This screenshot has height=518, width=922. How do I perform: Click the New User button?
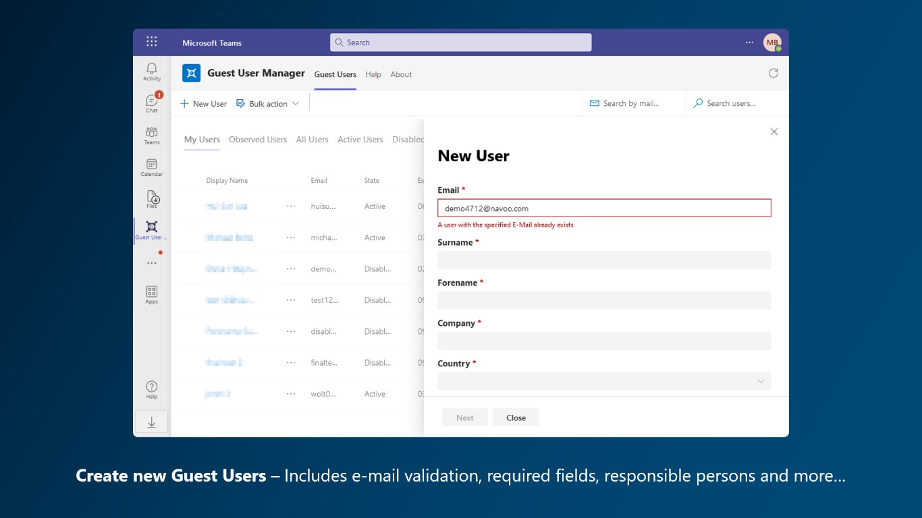pyautogui.click(x=204, y=104)
